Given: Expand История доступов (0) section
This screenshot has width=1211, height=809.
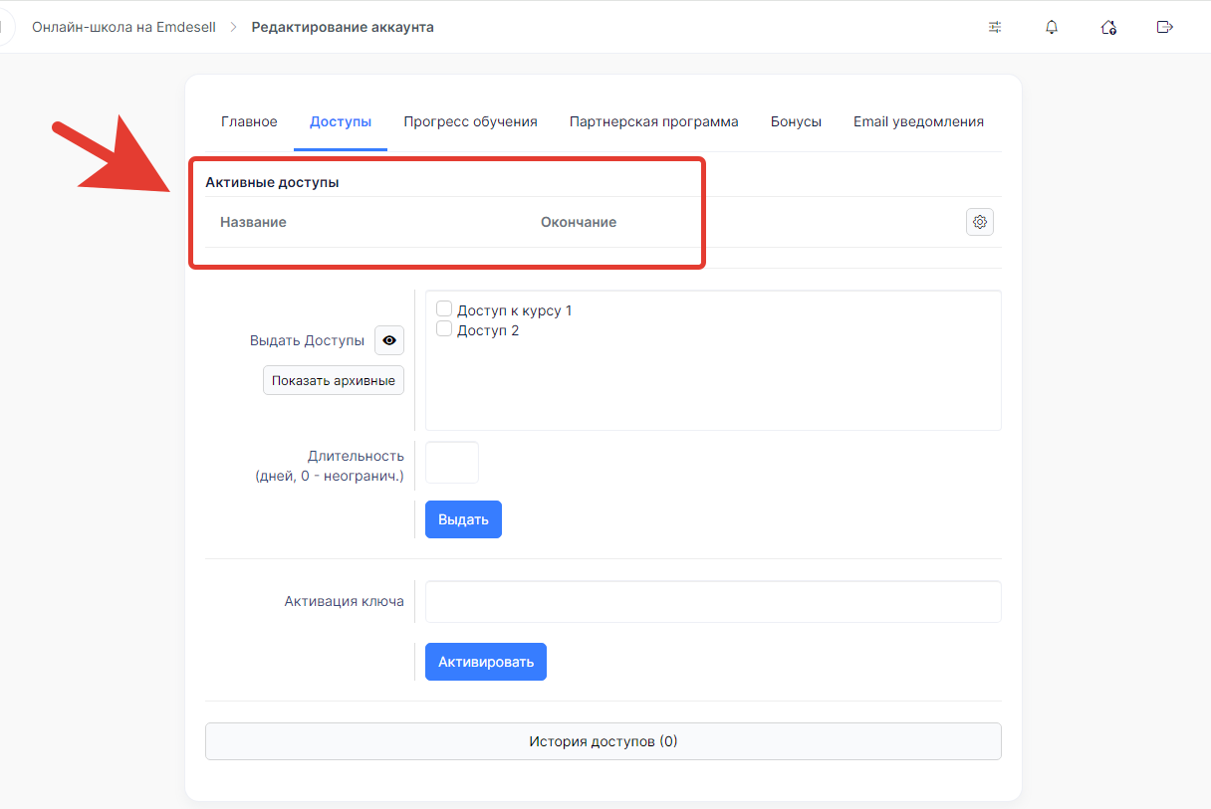Looking at the screenshot, I should tap(603, 741).
